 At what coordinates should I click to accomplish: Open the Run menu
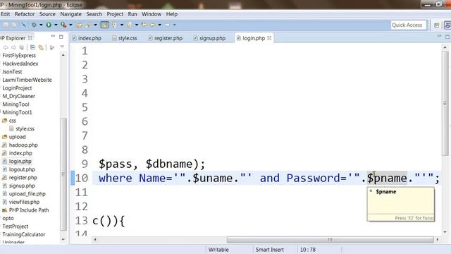(132, 14)
